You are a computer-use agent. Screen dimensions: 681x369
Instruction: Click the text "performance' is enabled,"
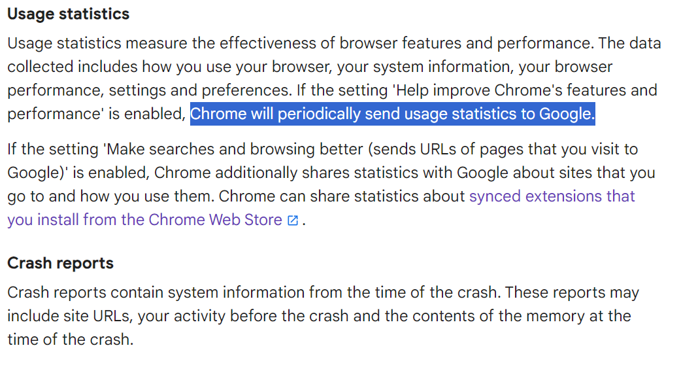[97, 114]
